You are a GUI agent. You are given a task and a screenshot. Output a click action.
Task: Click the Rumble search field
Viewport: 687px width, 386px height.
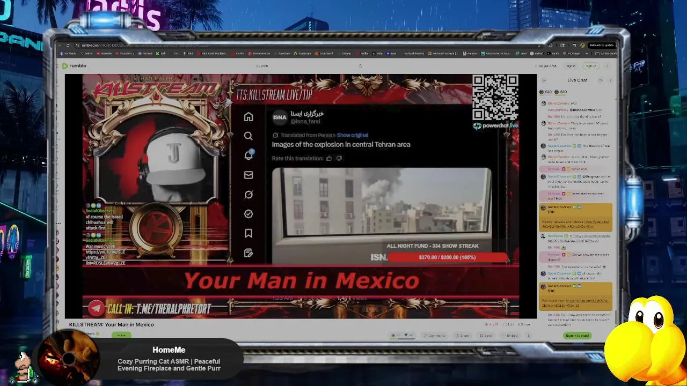coord(306,66)
